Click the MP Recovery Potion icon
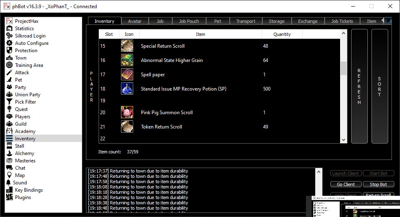Screen dimensions: 400x217 click(x=127, y=89)
